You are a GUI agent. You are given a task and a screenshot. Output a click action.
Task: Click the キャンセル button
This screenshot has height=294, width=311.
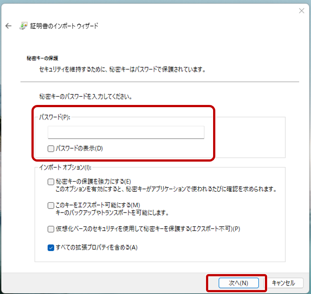point(284,283)
